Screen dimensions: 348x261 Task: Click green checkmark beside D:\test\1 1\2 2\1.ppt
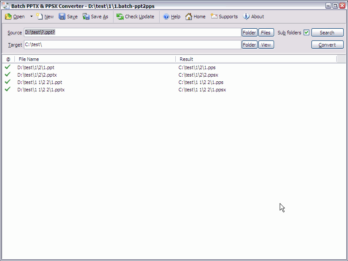7,81
